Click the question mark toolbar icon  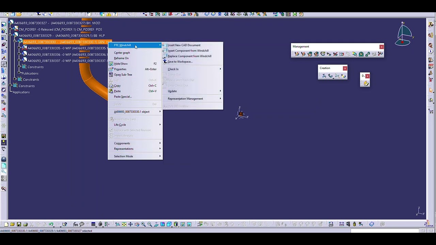click(115, 14)
